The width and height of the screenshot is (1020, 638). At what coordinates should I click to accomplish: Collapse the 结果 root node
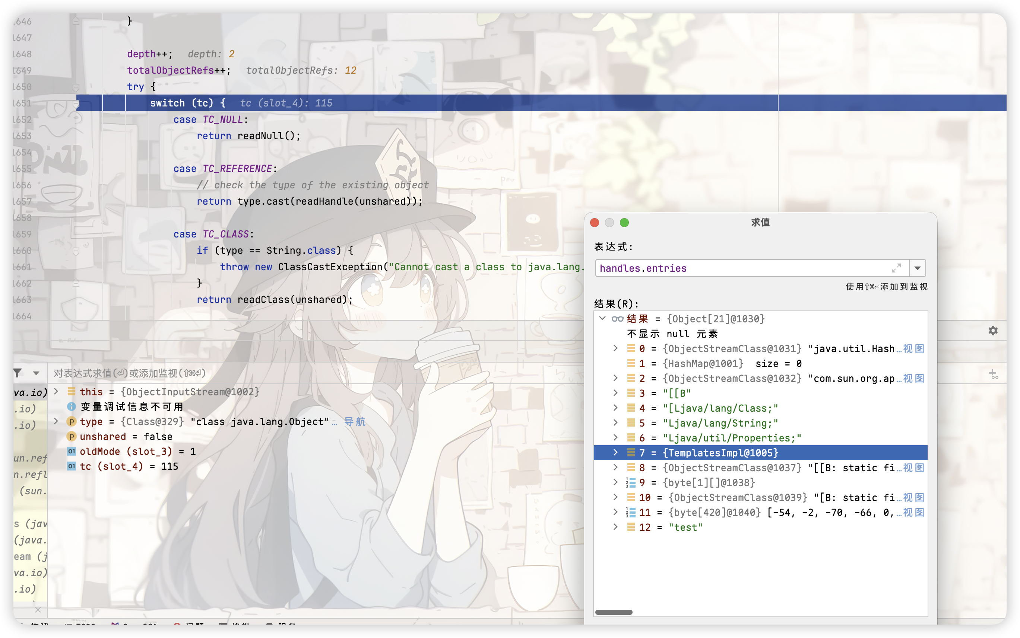pyautogui.click(x=602, y=319)
